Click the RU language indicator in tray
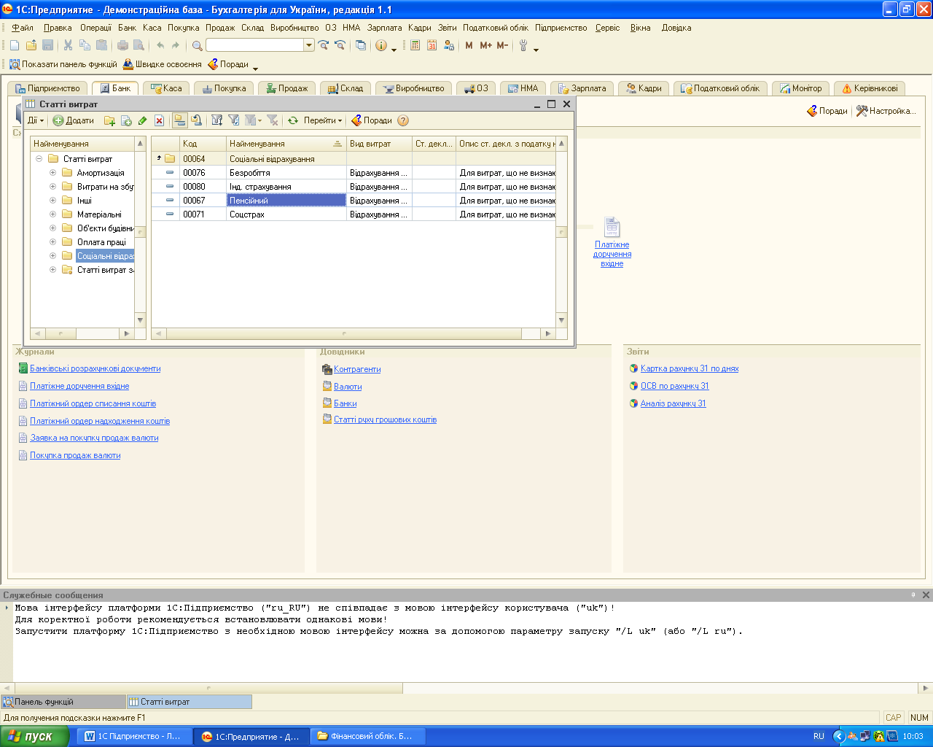 pos(819,736)
